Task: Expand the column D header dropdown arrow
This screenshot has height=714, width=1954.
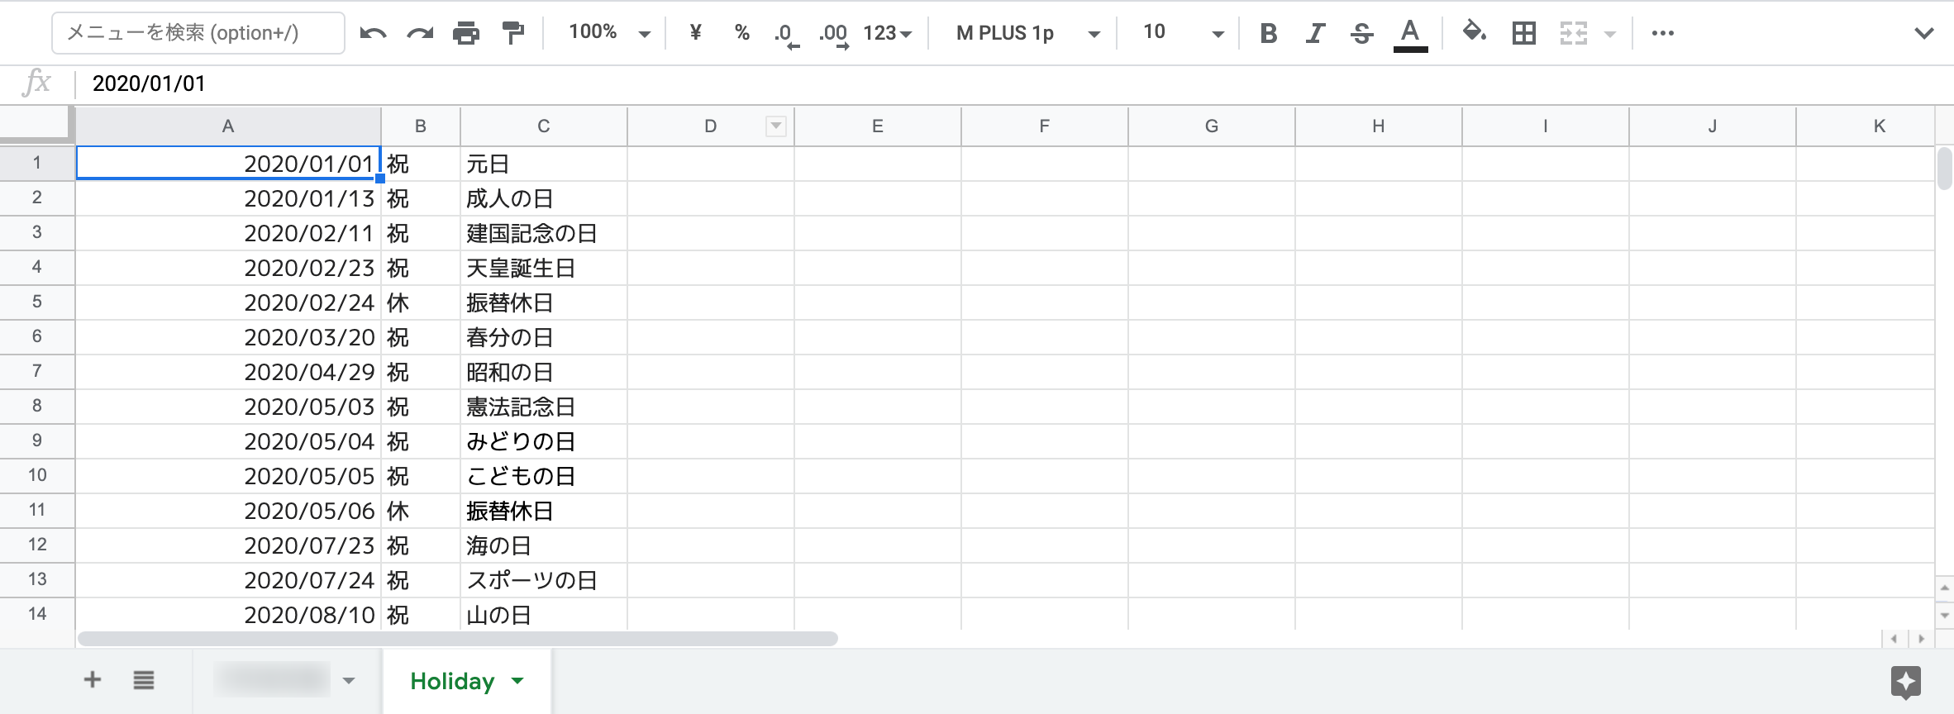Action: 775,126
